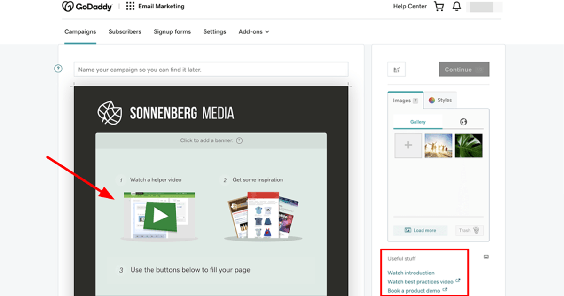Select the Gallery sub-tab
This screenshot has height=296, width=564.
pyautogui.click(x=418, y=122)
